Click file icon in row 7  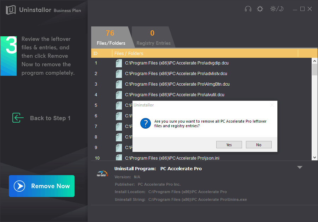119,127
